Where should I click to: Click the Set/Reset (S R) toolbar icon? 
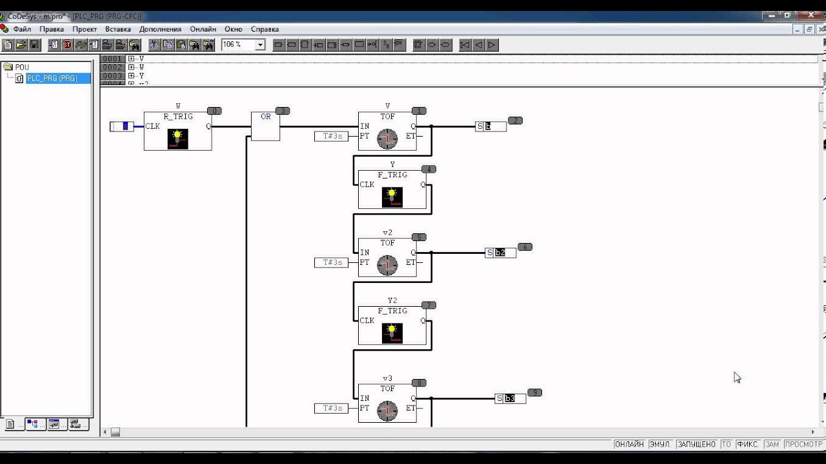click(387, 44)
